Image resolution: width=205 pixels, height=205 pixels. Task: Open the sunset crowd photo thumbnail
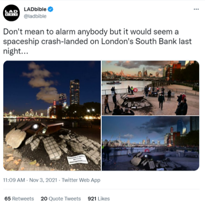151,88
